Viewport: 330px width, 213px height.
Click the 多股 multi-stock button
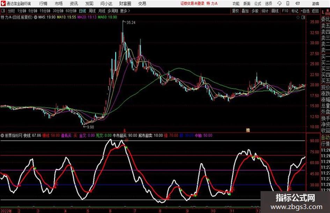[x=255, y=11]
